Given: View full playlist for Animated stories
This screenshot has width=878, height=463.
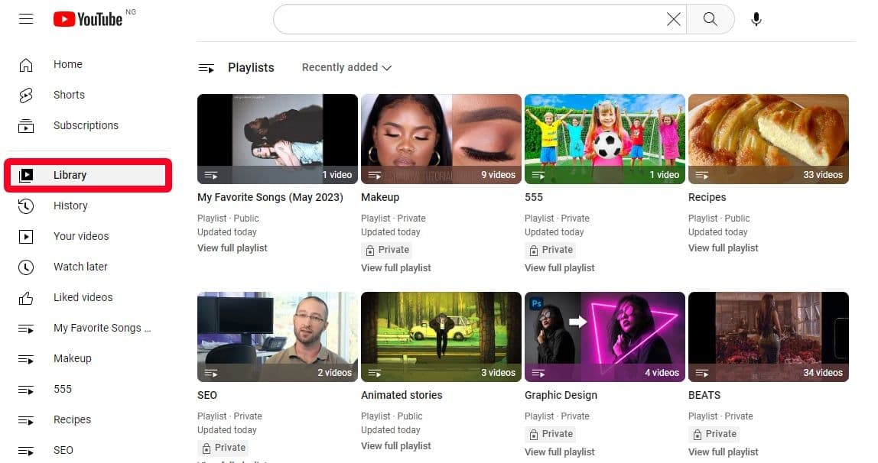Looking at the screenshot, I should (x=395, y=445).
